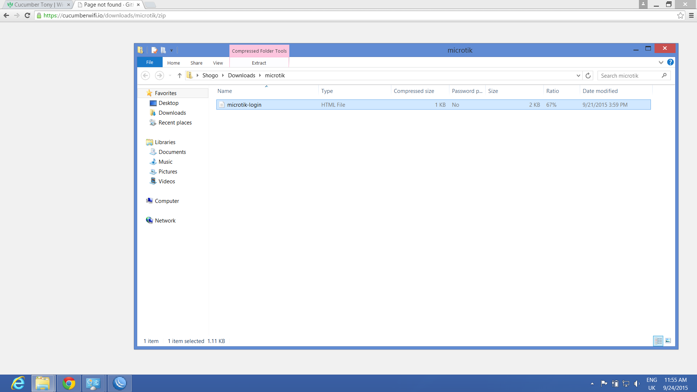Click Shogo in the breadcrumb path
The image size is (697, 392).
tap(210, 75)
